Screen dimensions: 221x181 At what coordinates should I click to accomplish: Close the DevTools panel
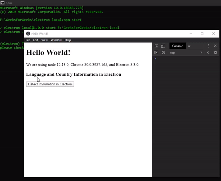tap(215, 46)
